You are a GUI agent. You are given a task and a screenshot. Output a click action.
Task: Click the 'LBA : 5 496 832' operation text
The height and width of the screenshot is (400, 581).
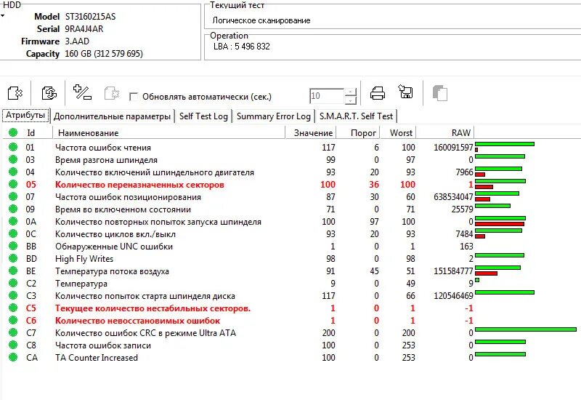pos(242,47)
